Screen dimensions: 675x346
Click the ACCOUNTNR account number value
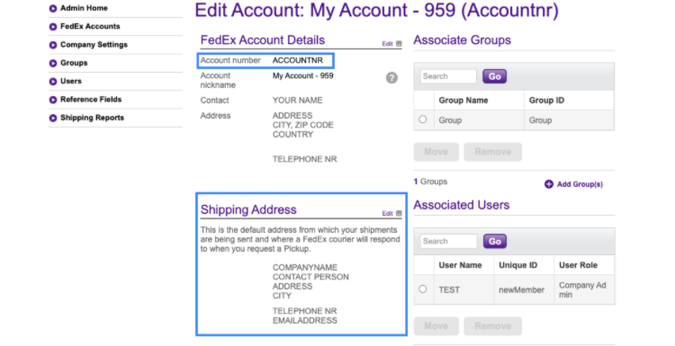(298, 60)
